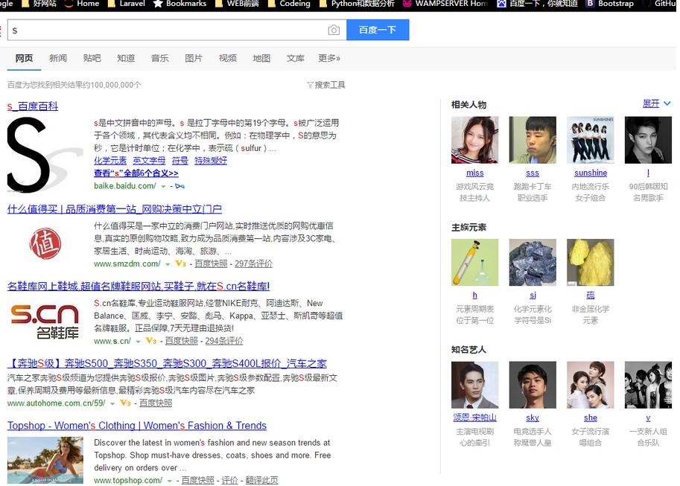Click the Topshop beach photo thumbnail

(45, 460)
